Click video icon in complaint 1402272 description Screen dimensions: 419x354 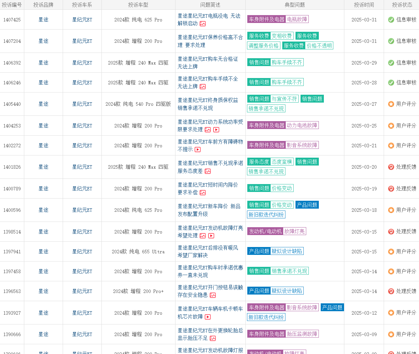point(198,150)
